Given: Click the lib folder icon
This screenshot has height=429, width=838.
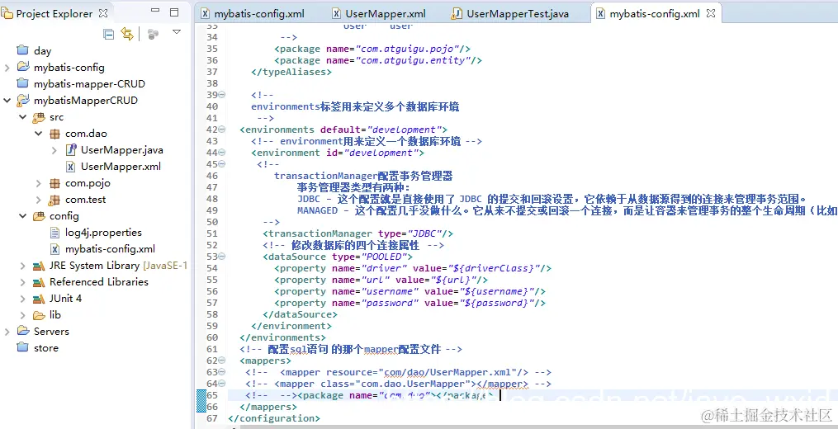Looking at the screenshot, I should (39, 315).
